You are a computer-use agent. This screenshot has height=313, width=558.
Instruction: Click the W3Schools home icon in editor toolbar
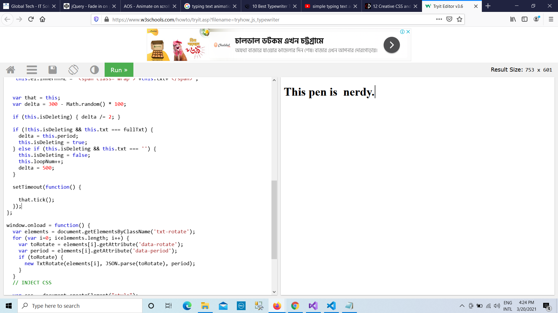pyautogui.click(x=10, y=70)
